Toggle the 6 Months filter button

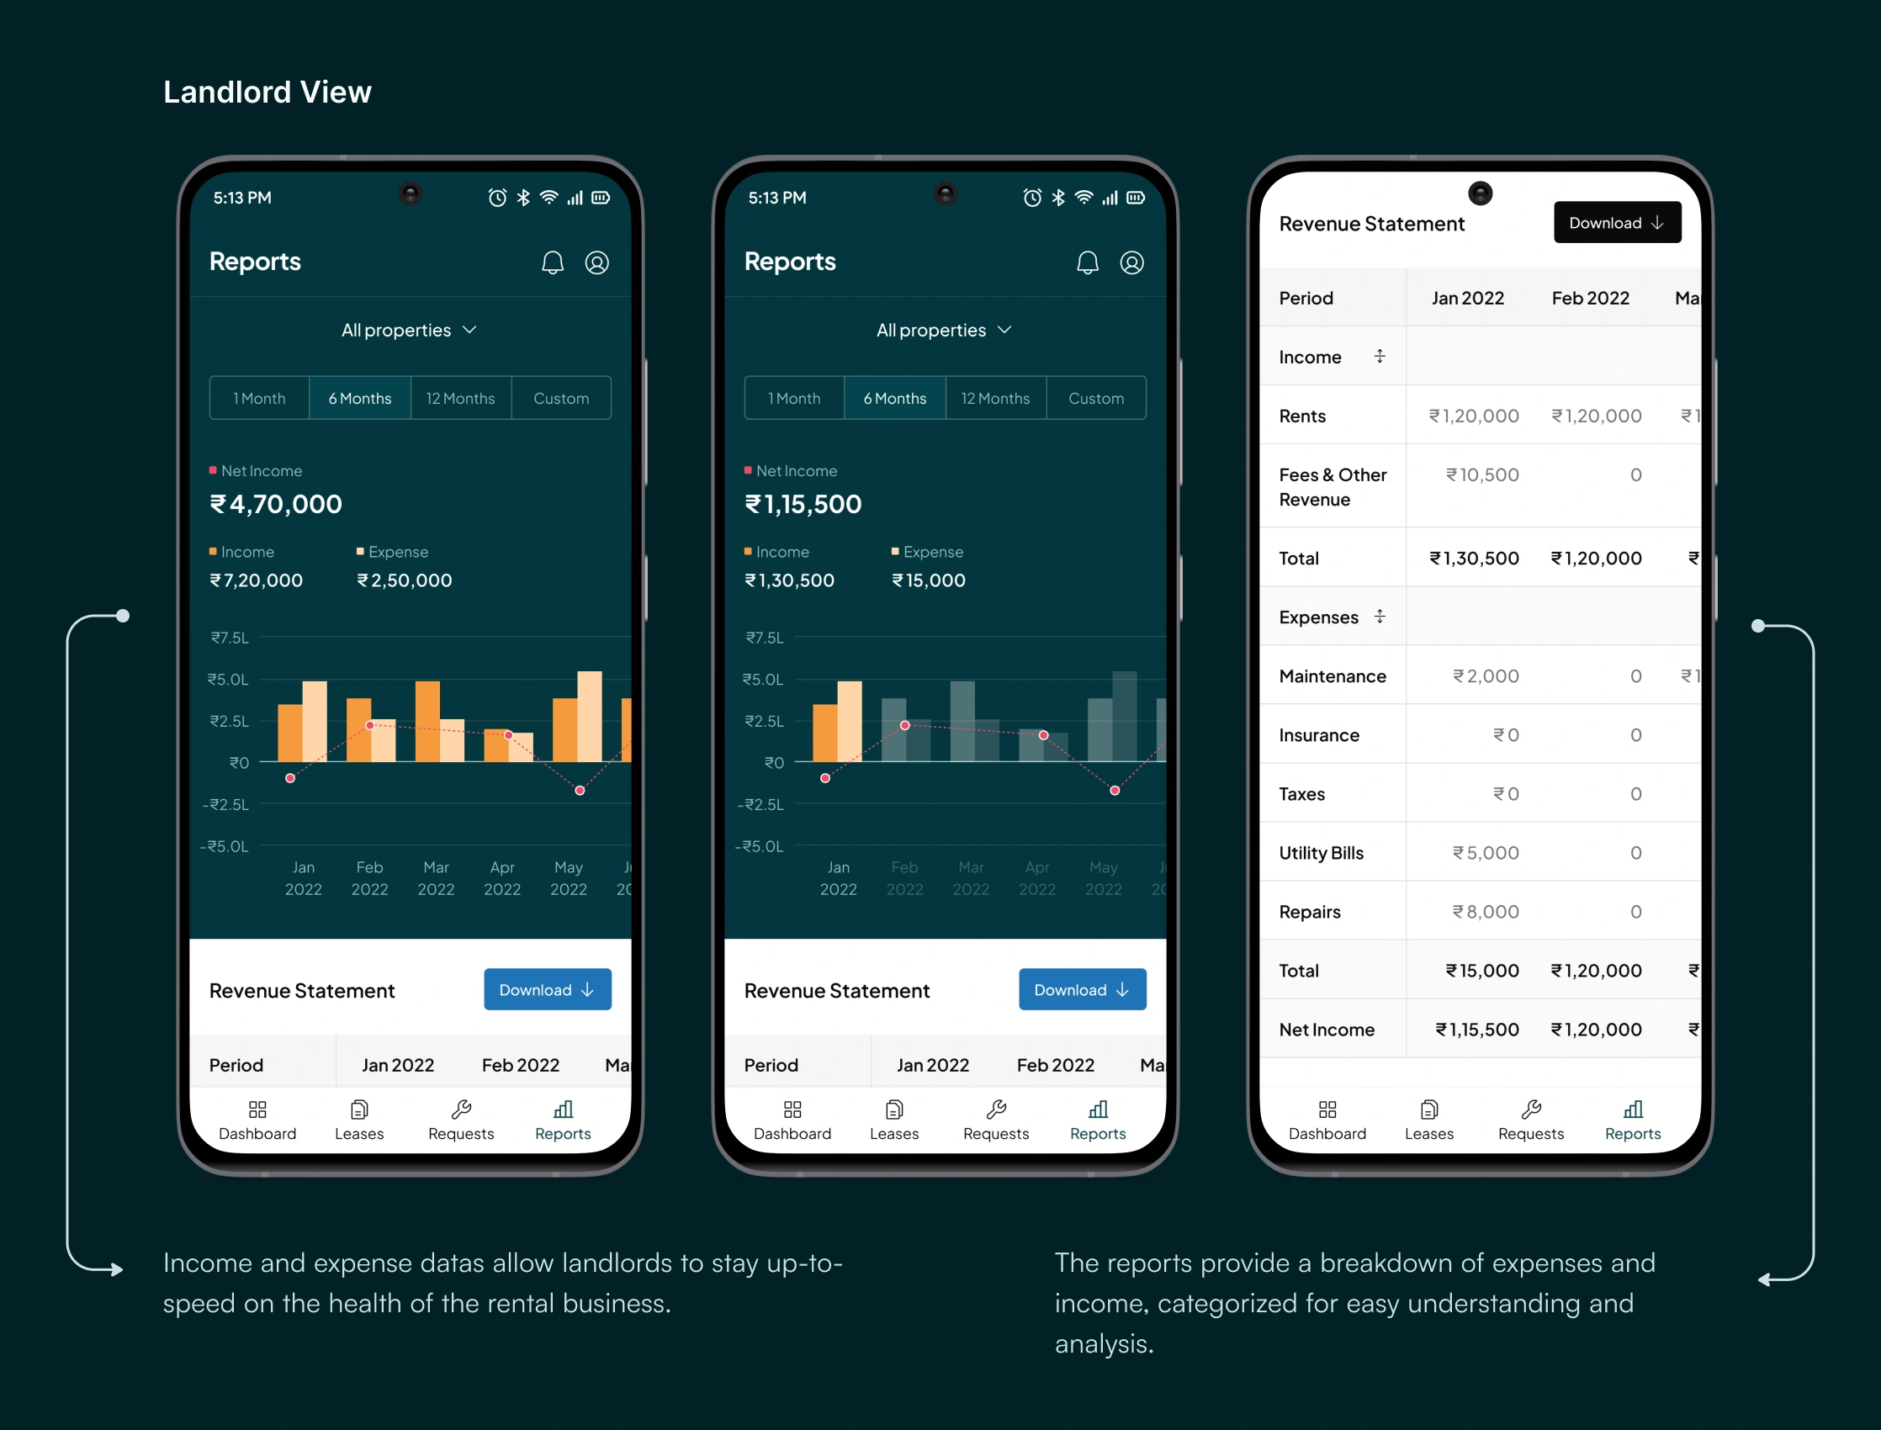(359, 398)
